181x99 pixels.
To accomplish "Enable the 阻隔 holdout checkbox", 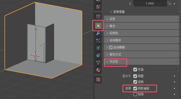I will pyautogui.click(x=135, y=94).
